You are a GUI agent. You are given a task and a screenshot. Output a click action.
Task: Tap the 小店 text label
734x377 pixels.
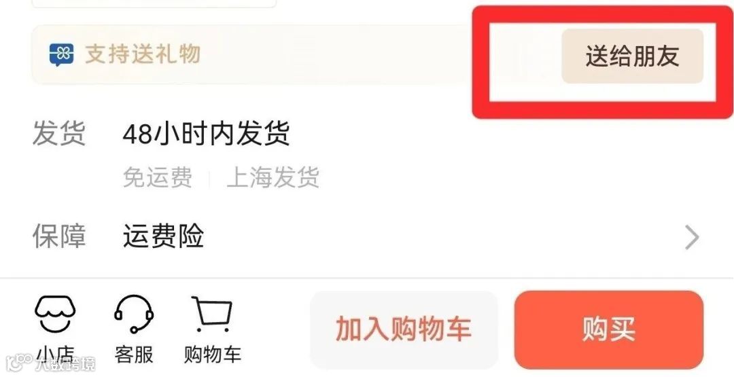[55, 355]
